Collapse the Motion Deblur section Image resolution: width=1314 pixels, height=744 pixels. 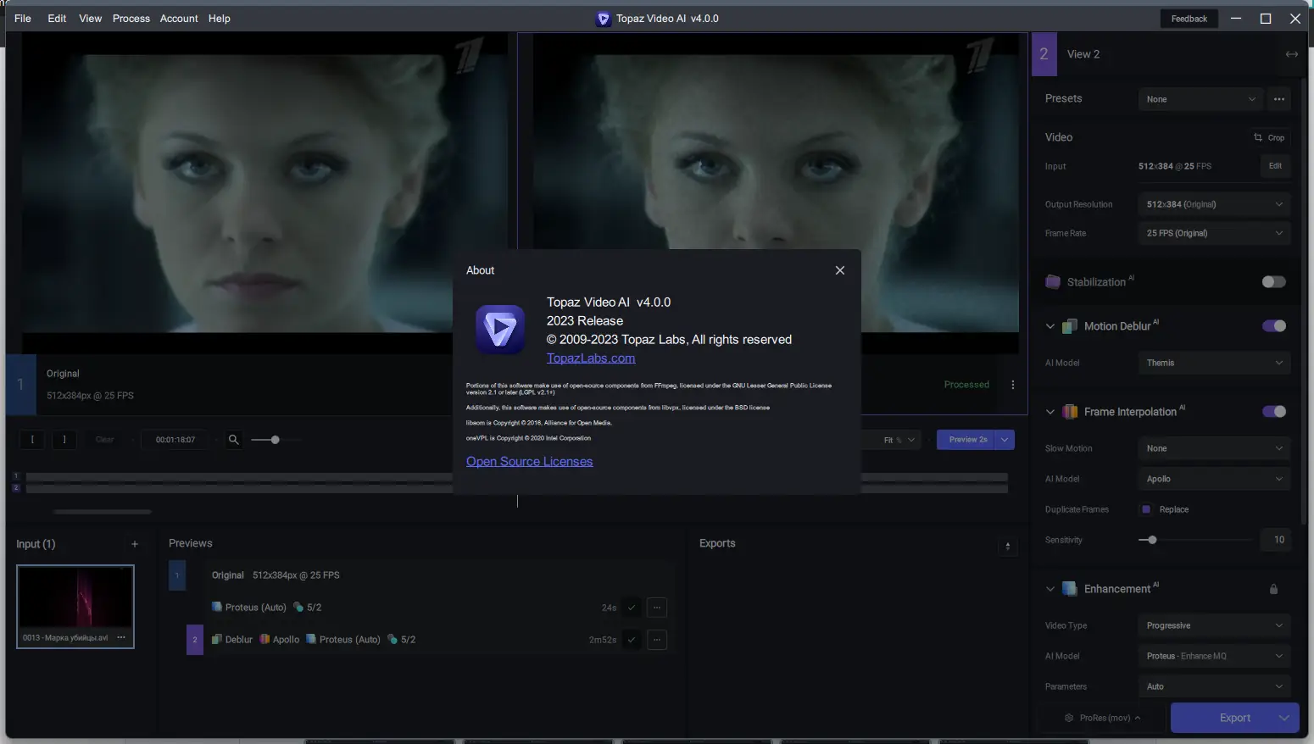[1050, 326]
